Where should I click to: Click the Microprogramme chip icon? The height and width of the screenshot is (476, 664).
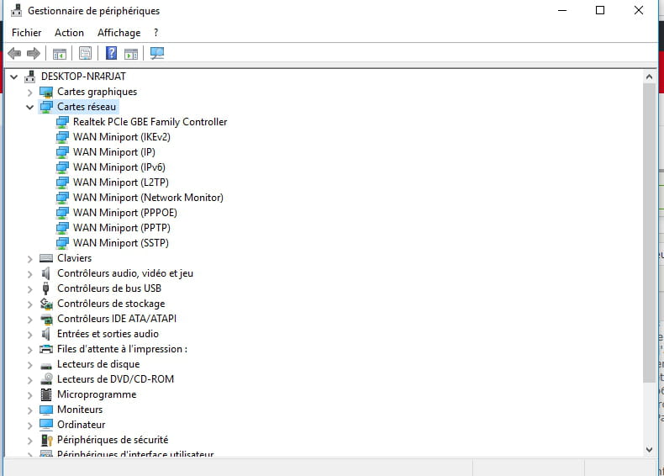tap(45, 394)
